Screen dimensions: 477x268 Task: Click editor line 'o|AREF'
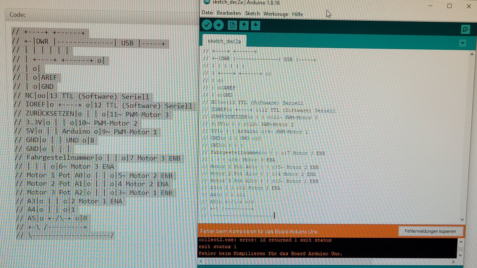(219, 88)
